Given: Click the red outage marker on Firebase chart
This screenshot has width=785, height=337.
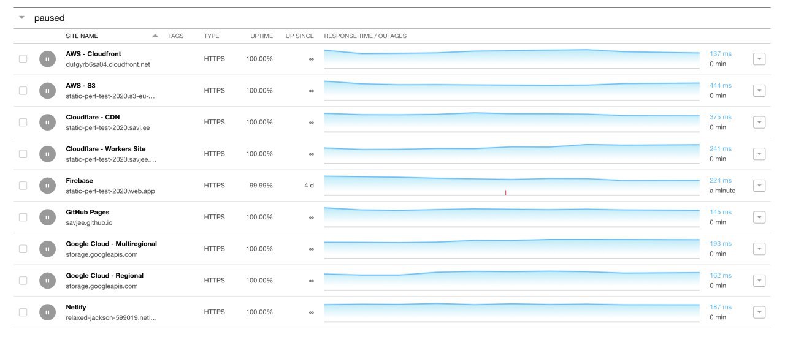Looking at the screenshot, I should (x=505, y=192).
